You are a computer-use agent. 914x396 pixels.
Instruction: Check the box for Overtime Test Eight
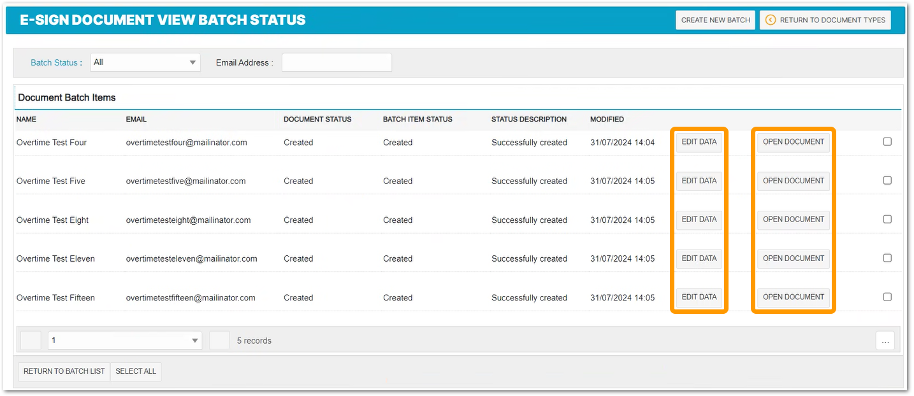coord(887,220)
